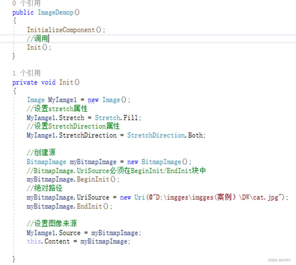Click the '//绝对路径' comment
This screenshot has height=265, width=296.
(44, 188)
